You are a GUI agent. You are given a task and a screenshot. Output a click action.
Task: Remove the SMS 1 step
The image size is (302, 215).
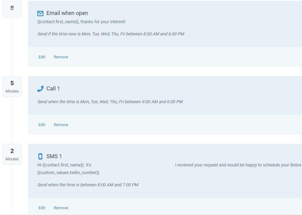61,208
